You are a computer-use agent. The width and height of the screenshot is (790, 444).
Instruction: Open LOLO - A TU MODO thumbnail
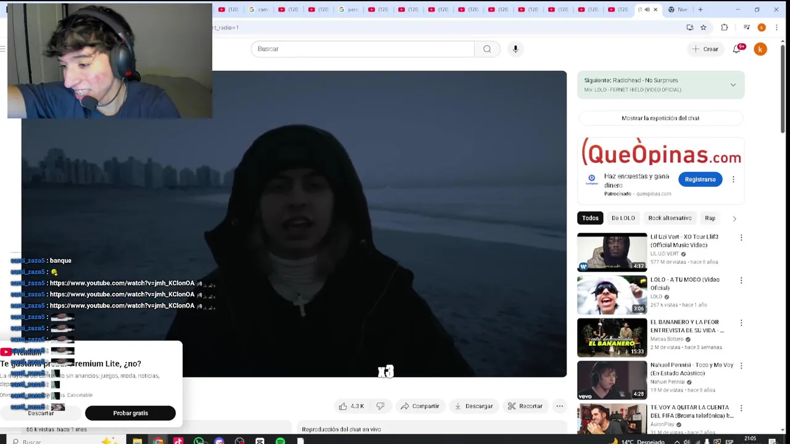point(612,295)
